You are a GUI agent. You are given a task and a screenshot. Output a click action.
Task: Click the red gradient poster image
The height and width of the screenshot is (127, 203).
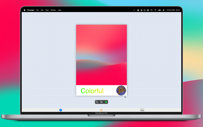[x=101, y=55]
